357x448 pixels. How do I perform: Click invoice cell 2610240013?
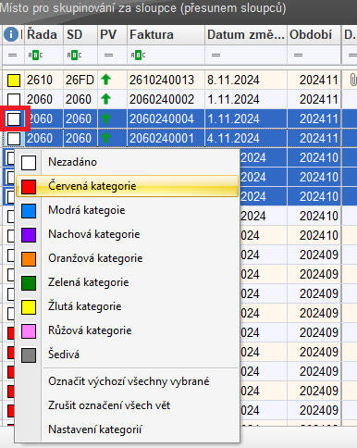pos(166,80)
